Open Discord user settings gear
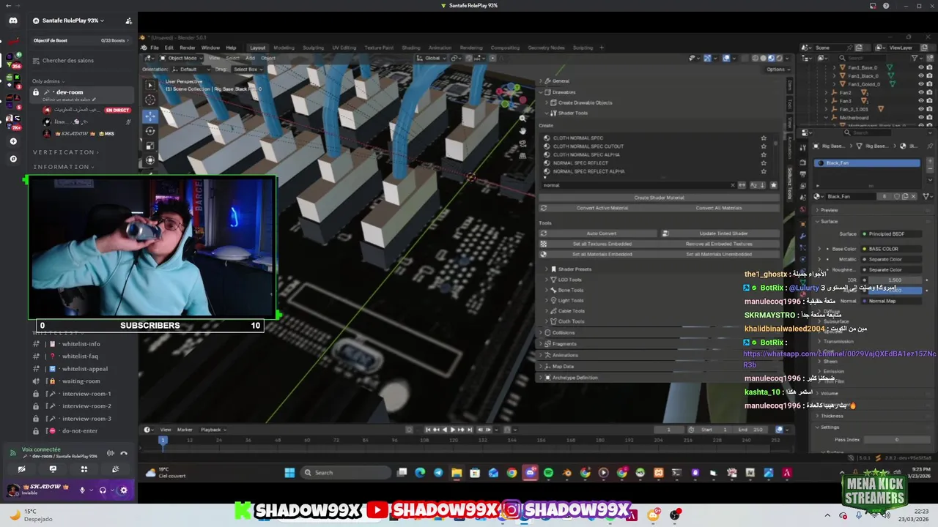Viewport: 938px width, 527px height. [x=123, y=490]
